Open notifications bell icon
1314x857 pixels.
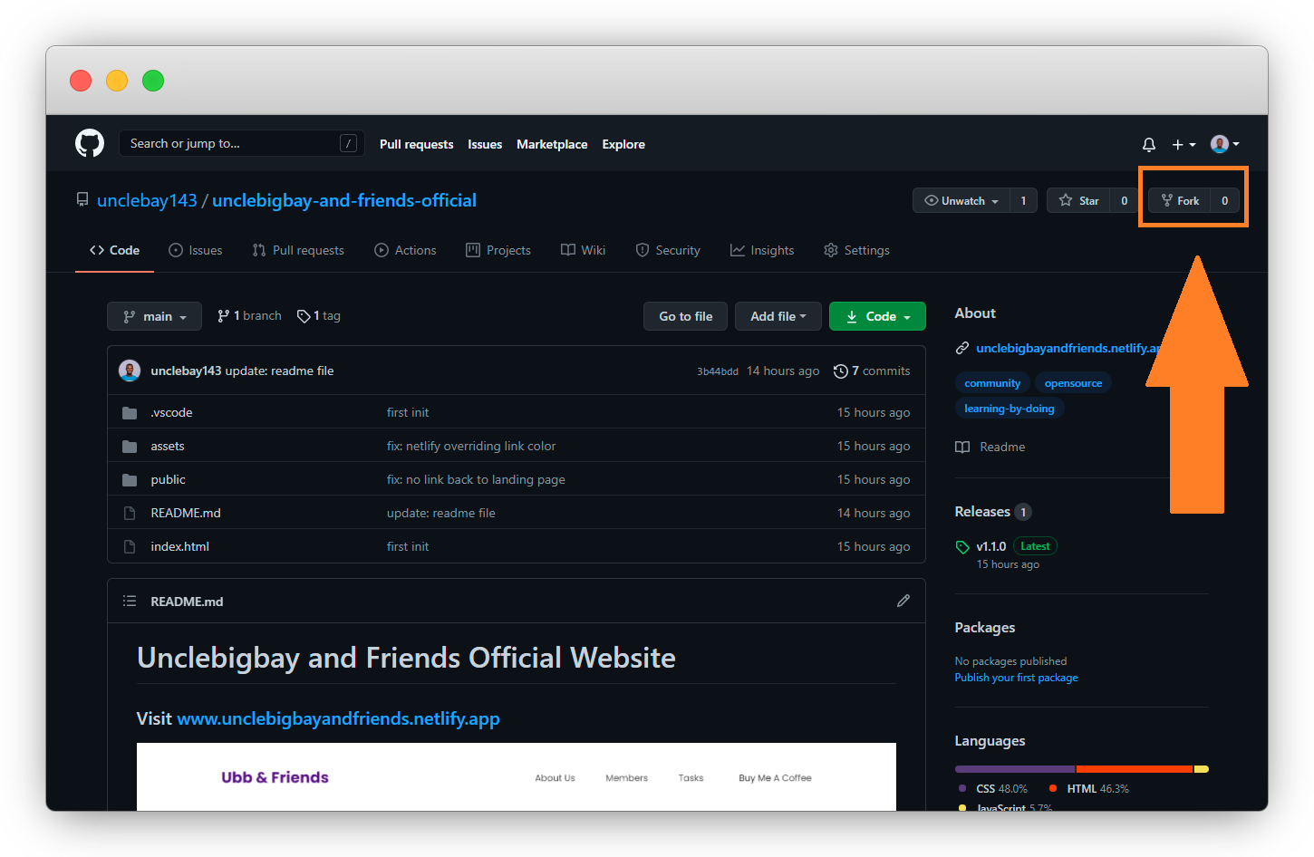1148,144
